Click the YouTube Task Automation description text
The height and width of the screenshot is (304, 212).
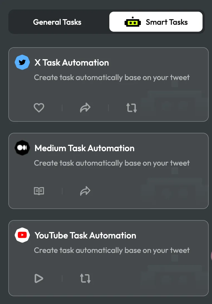tap(112, 250)
